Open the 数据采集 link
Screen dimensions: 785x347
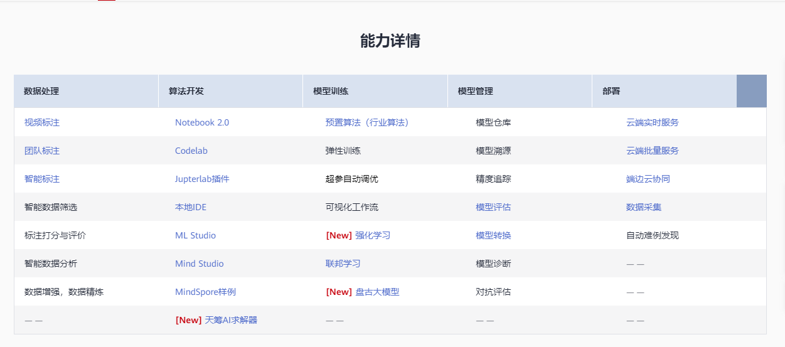click(644, 207)
